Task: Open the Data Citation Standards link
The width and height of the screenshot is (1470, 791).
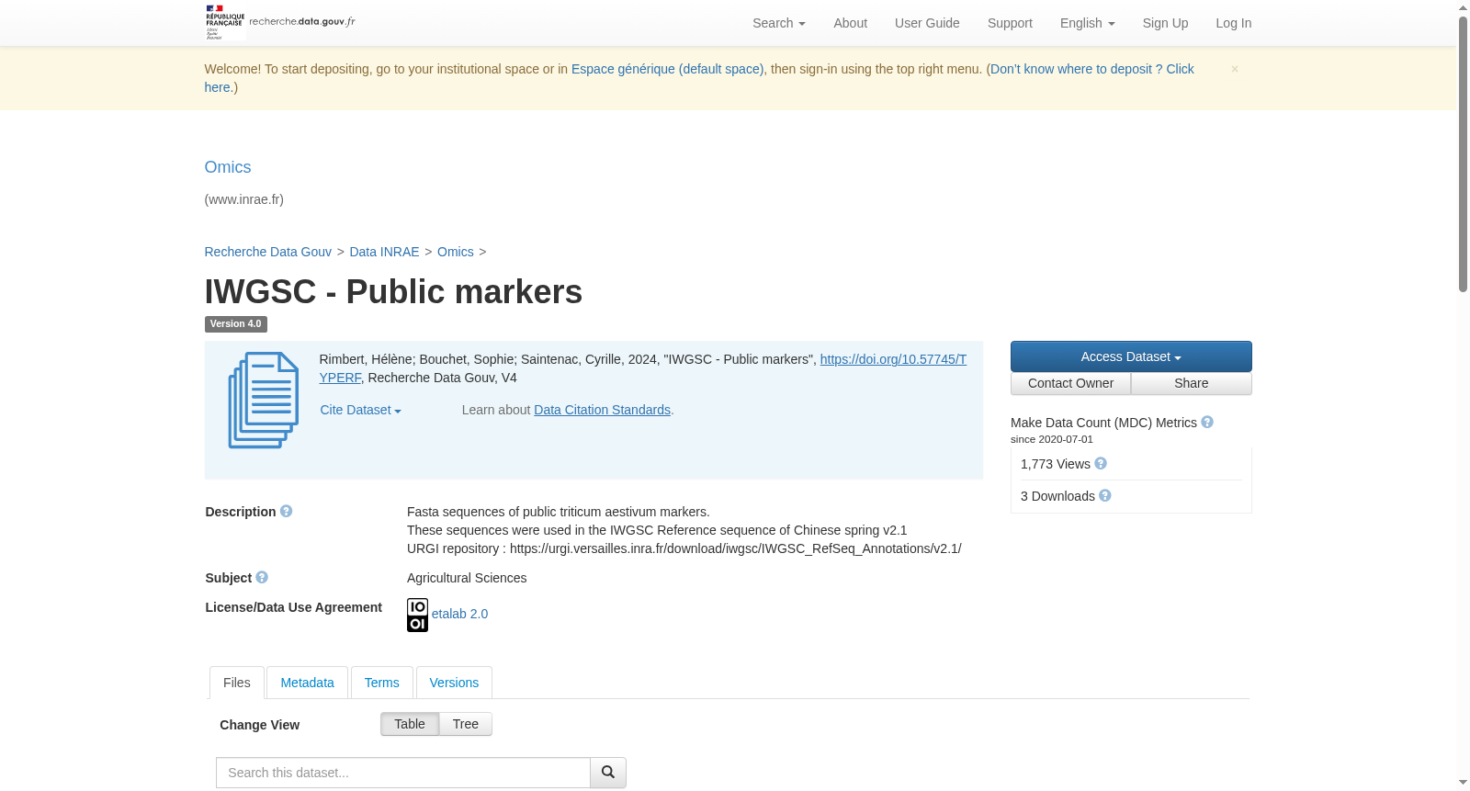Action: [x=602, y=411]
